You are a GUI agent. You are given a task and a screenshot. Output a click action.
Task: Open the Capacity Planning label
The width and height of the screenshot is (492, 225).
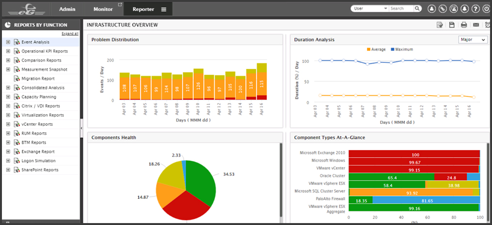pyautogui.click(x=39, y=97)
